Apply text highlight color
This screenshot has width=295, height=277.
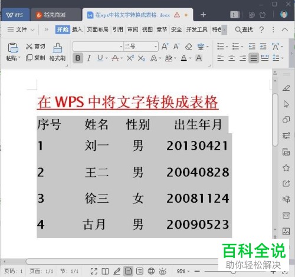point(169,58)
